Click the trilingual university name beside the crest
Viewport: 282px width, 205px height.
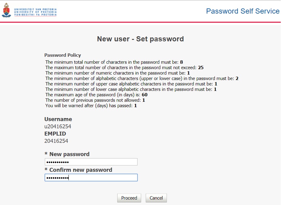(35, 12)
